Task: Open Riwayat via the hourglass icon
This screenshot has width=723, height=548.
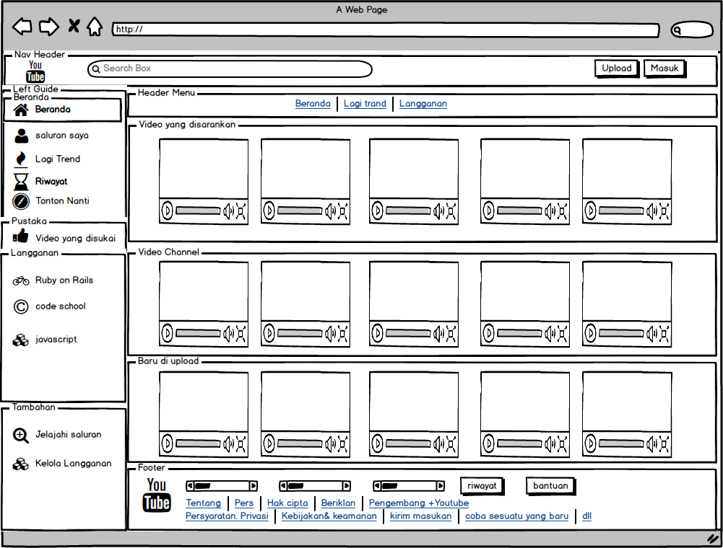Action: point(21,182)
